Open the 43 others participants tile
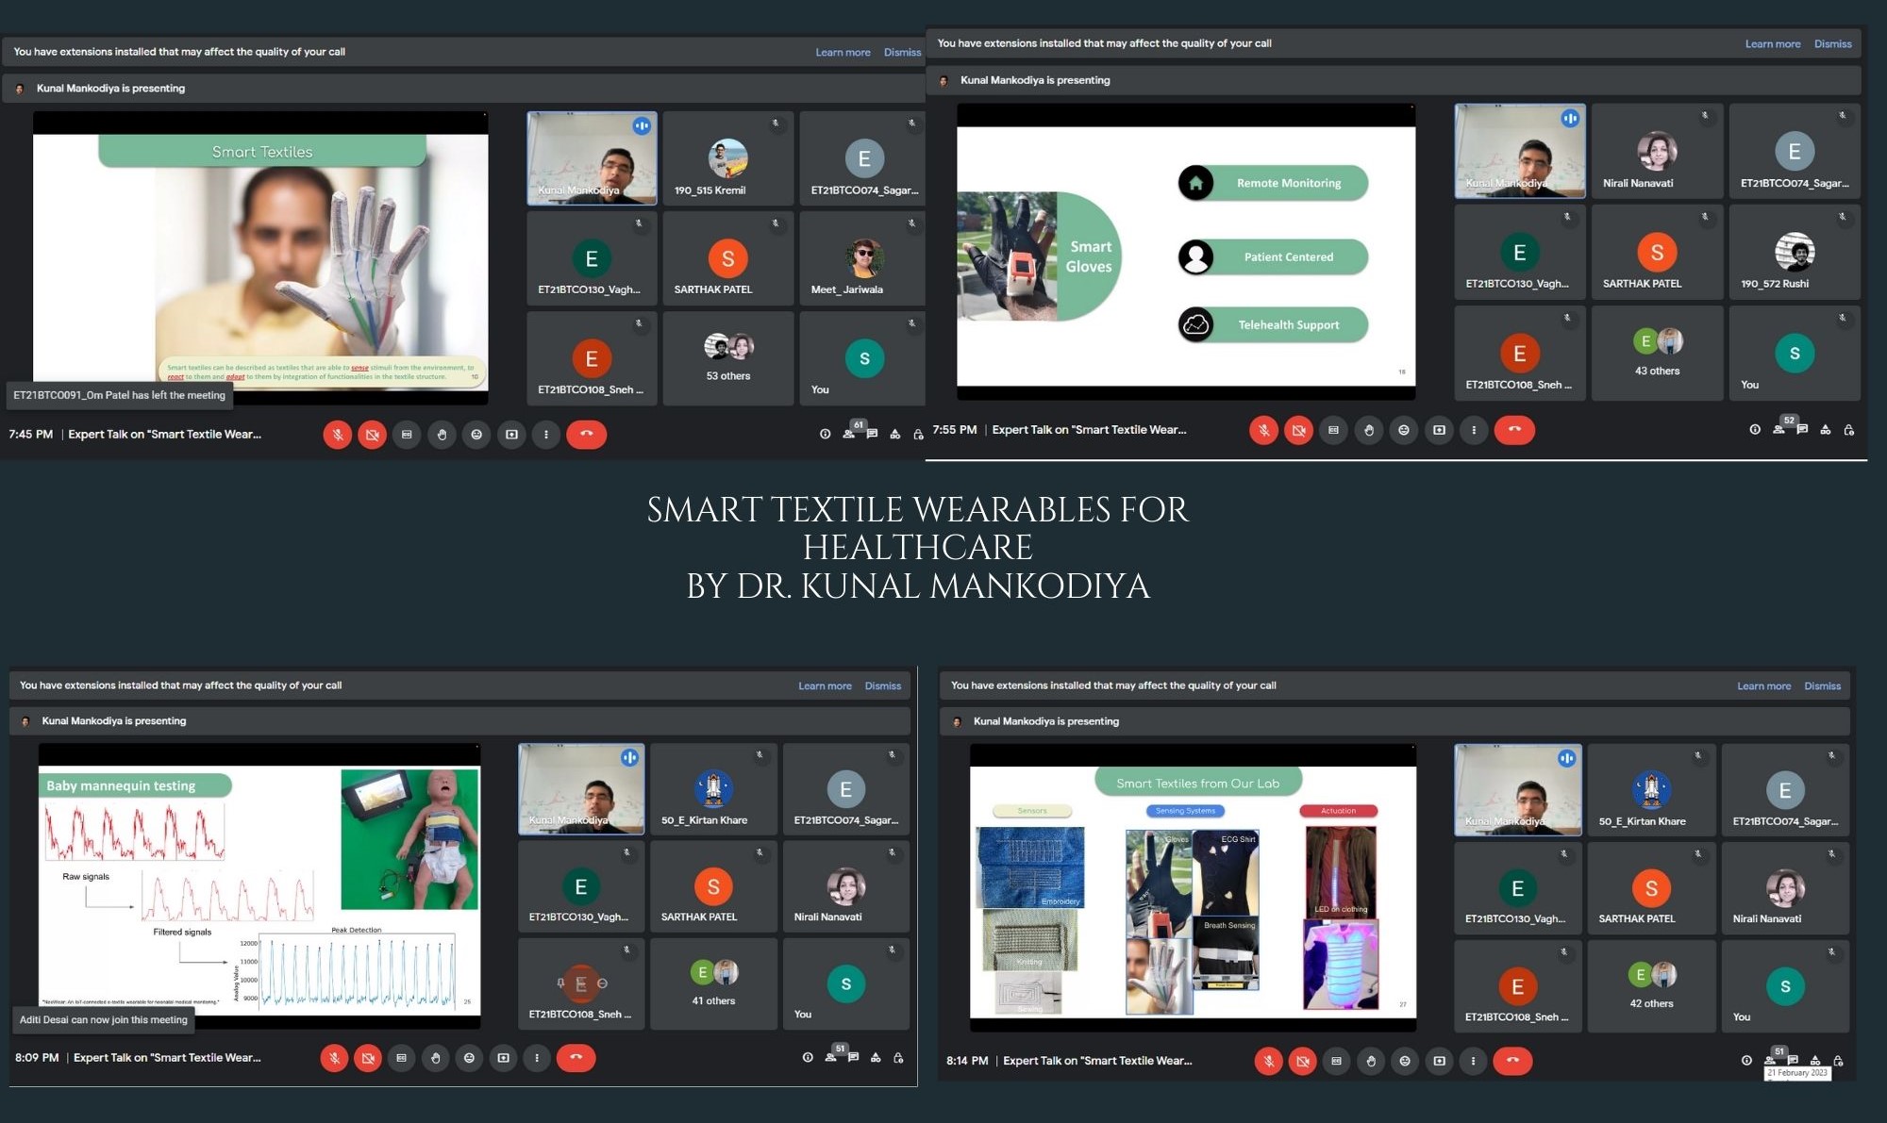Image resolution: width=1887 pixels, height=1123 pixels. (x=1657, y=353)
